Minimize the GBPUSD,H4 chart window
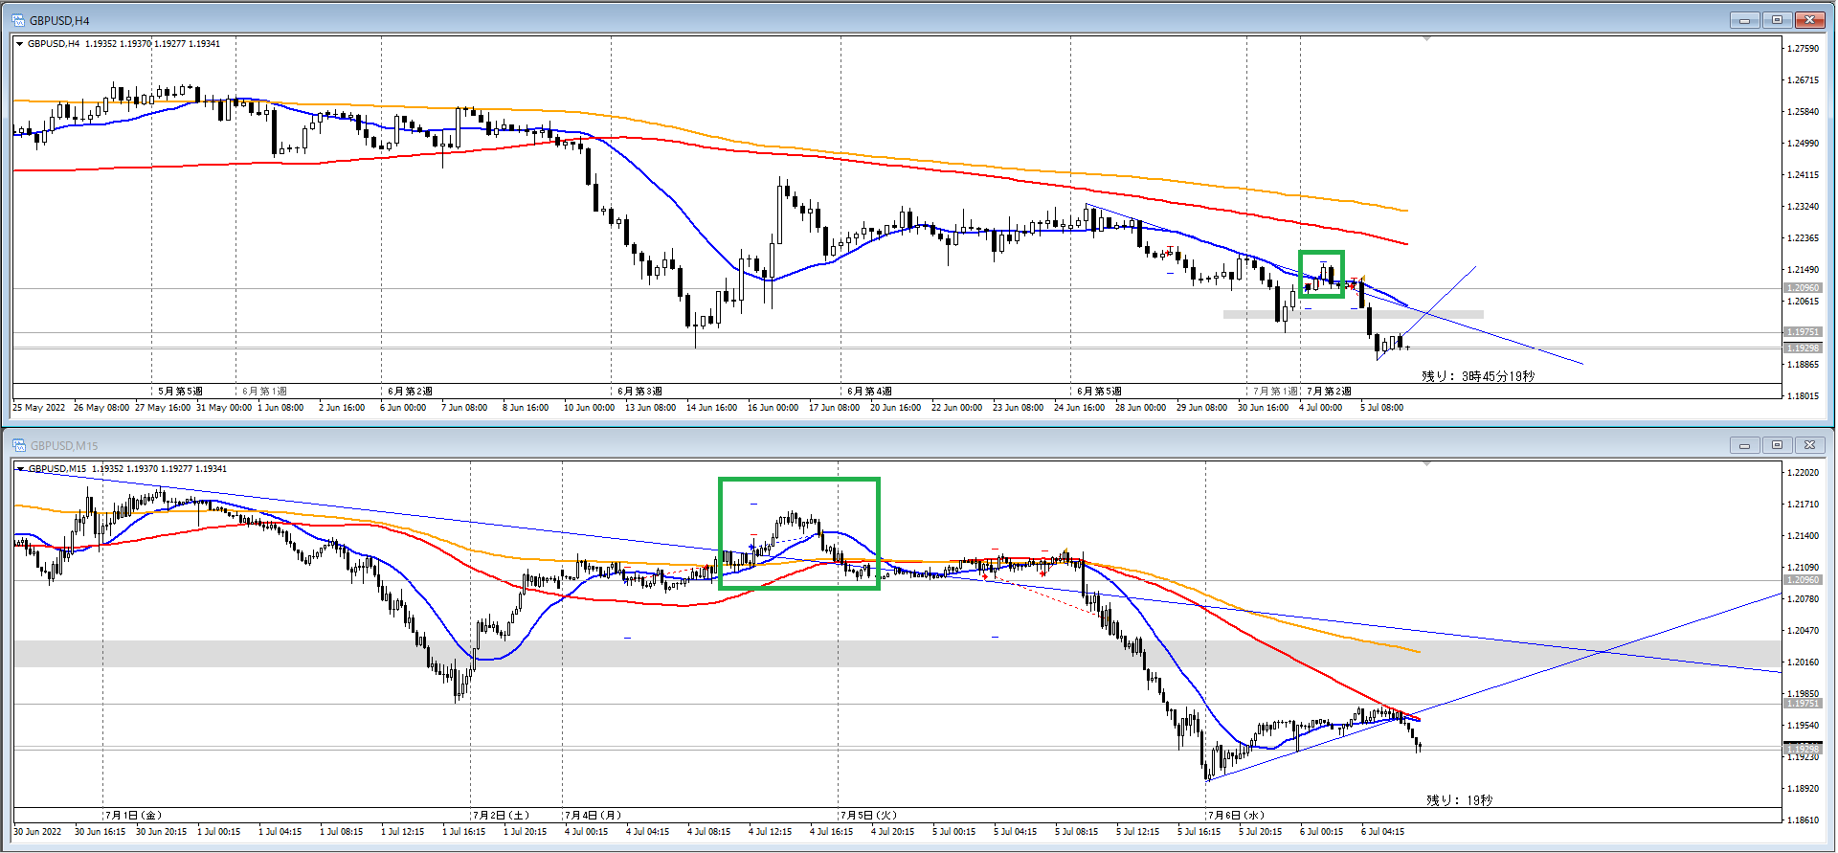This screenshot has width=1838, height=853. [1744, 20]
